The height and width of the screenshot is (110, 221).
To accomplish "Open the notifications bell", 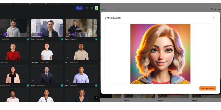I will pyautogui.click(x=92, y=8).
